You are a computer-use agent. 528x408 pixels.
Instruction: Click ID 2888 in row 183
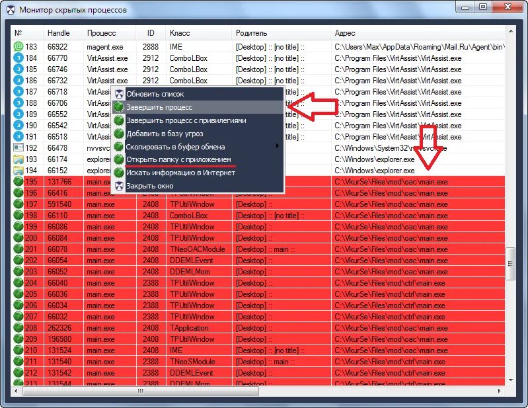click(x=150, y=47)
